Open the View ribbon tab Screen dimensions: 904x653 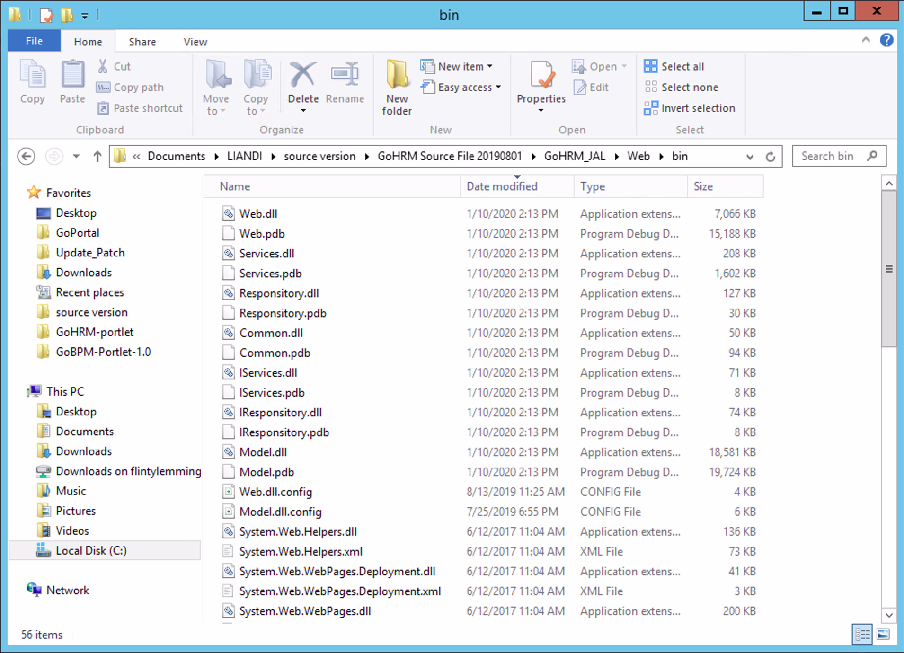click(195, 42)
